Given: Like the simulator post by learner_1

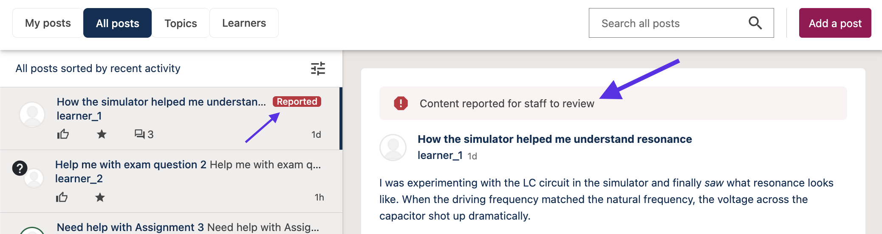Looking at the screenshot, I should pos(63,134).
